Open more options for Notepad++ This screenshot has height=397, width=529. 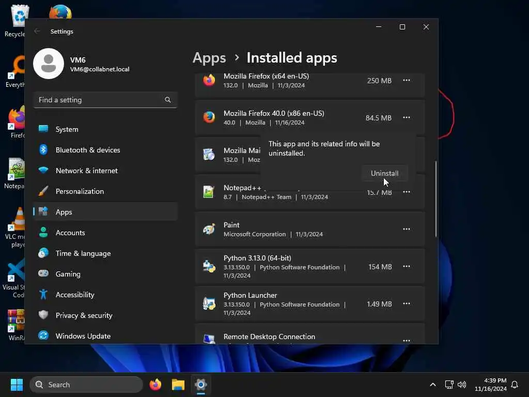pos(406,192)
